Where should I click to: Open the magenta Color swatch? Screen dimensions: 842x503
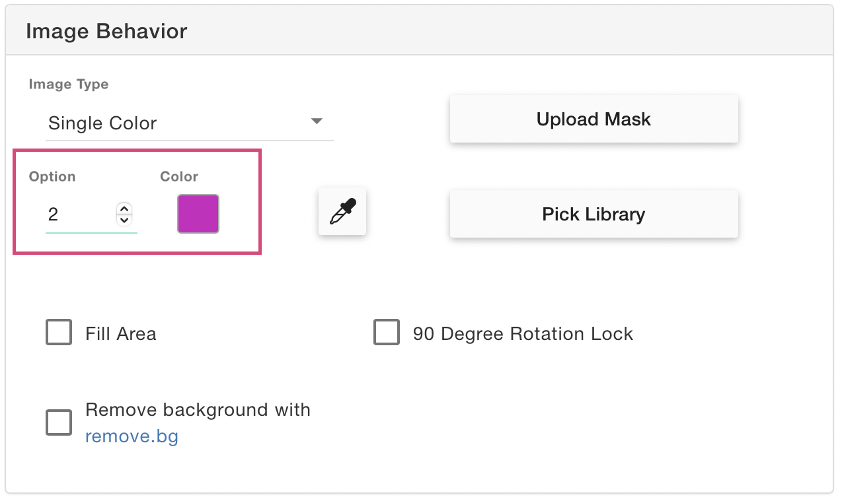(198, 214)
